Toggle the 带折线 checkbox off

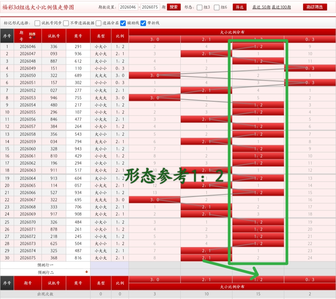143,23
